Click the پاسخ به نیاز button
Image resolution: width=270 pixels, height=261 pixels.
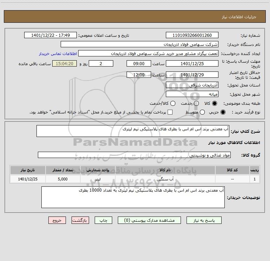204,220
